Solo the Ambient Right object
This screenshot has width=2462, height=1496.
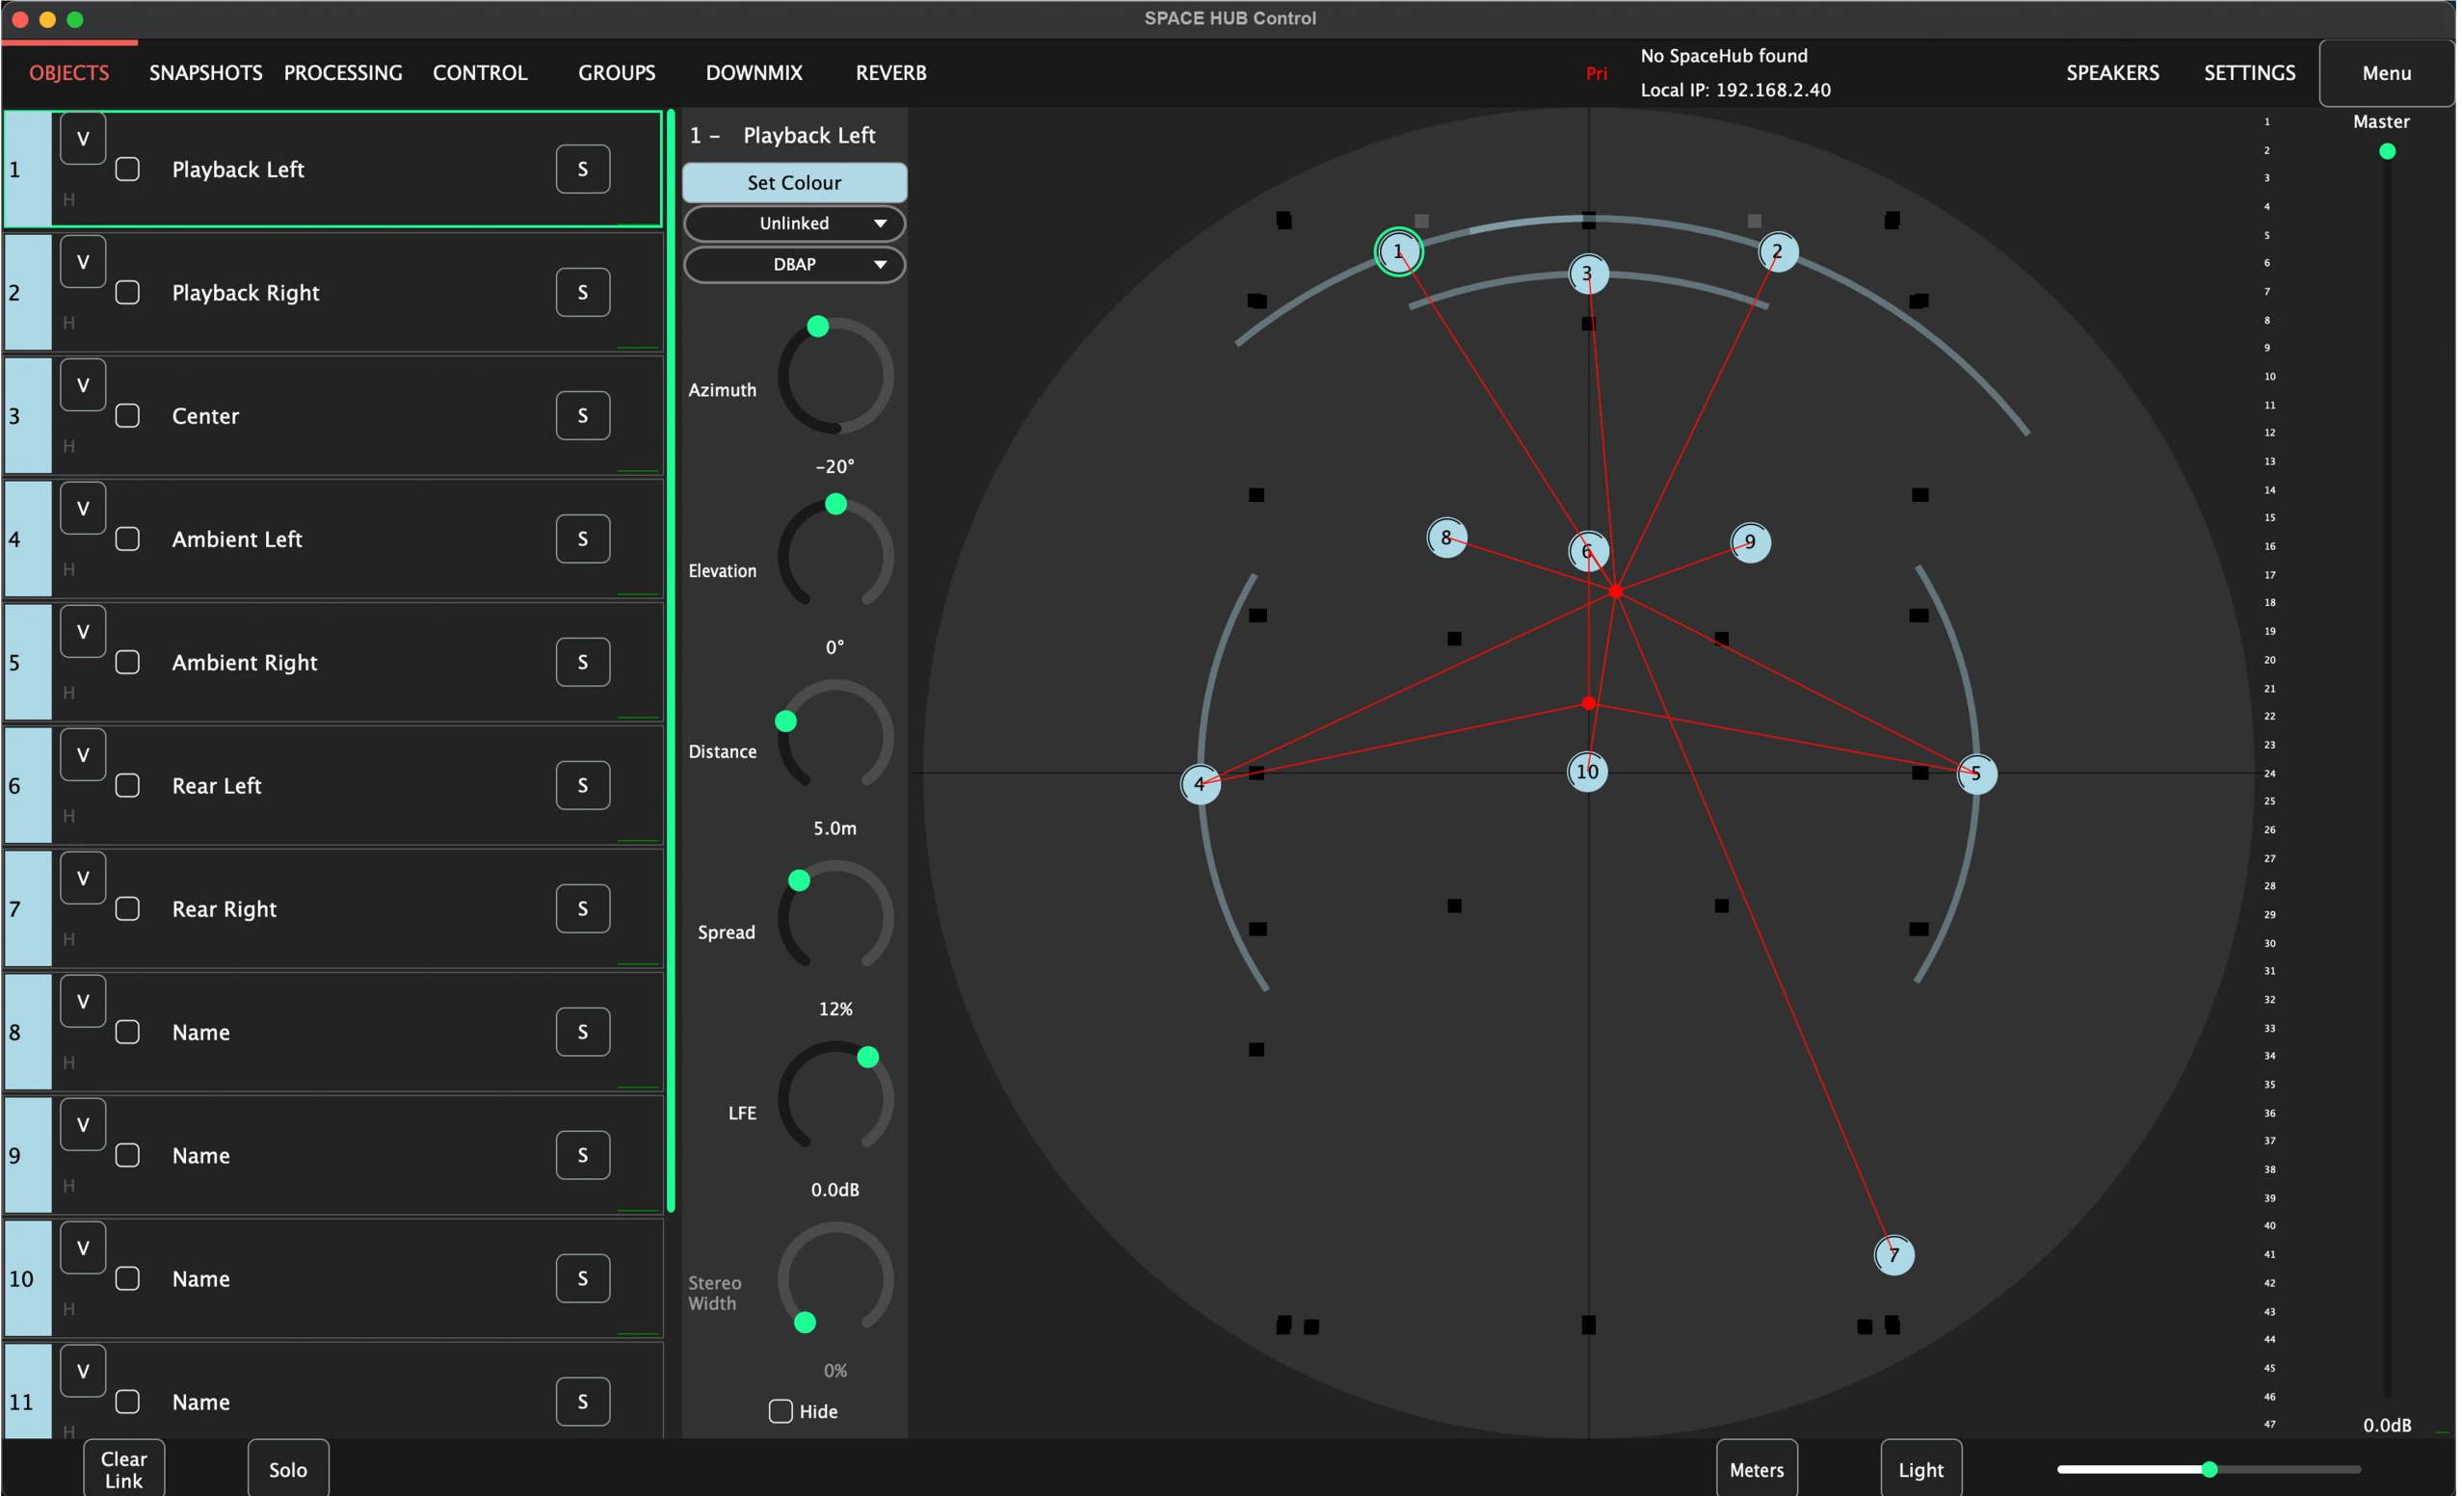click(x=584, y=662)
